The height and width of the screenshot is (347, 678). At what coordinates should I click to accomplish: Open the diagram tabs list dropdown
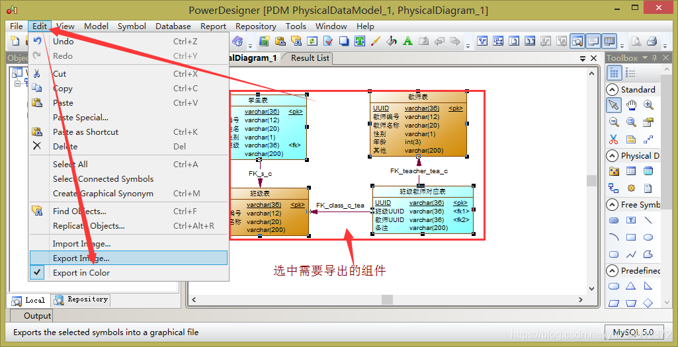[584, 58]
